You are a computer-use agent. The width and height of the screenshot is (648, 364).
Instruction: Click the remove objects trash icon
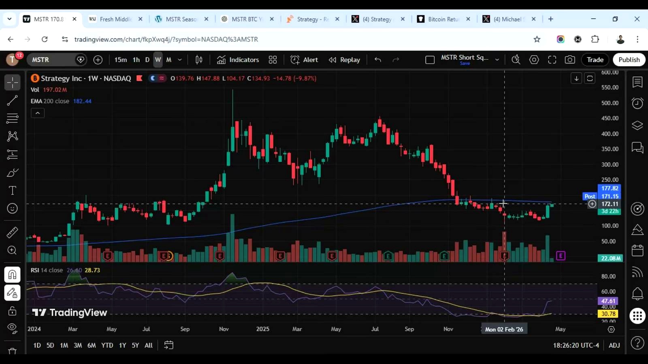[12, 351]
